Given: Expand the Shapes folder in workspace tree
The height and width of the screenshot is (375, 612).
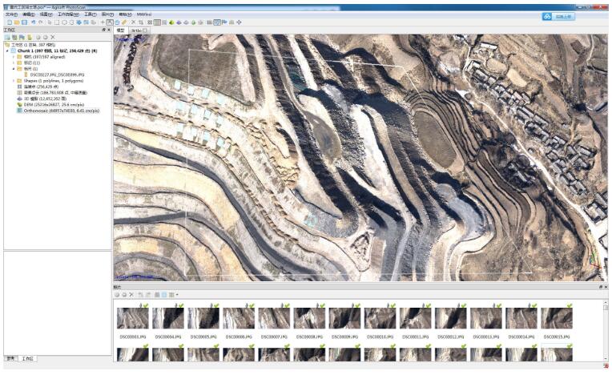Looking at the screenshot, I should click(x=14, y=81).
